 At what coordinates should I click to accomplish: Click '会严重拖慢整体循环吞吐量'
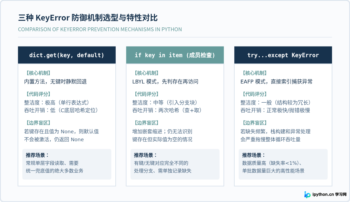pos(270,140)
